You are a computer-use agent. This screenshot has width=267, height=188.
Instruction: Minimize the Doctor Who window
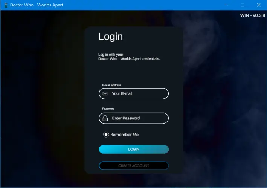(226, 5)
